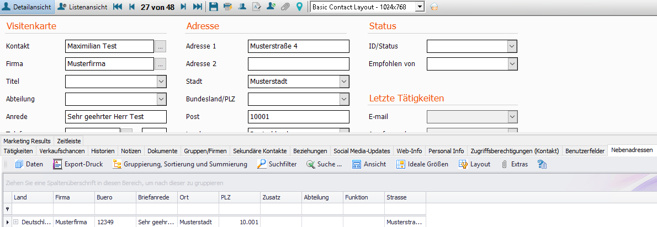Click the quick print icon
Screen dimensions: 657x227
pyautogui.click(x=227, y=7)
